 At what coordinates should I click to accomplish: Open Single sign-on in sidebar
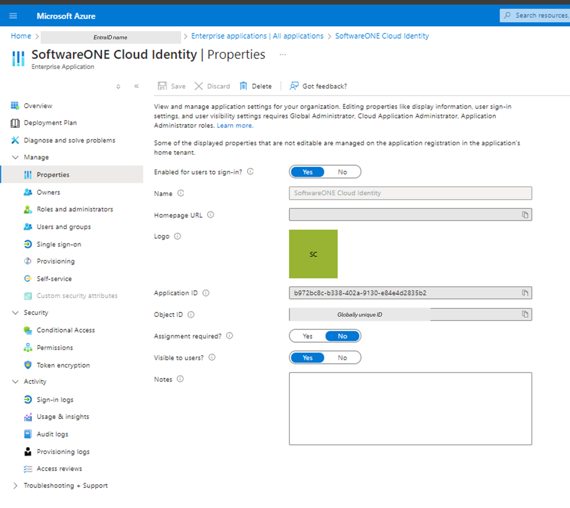click(x=59, y=244)
